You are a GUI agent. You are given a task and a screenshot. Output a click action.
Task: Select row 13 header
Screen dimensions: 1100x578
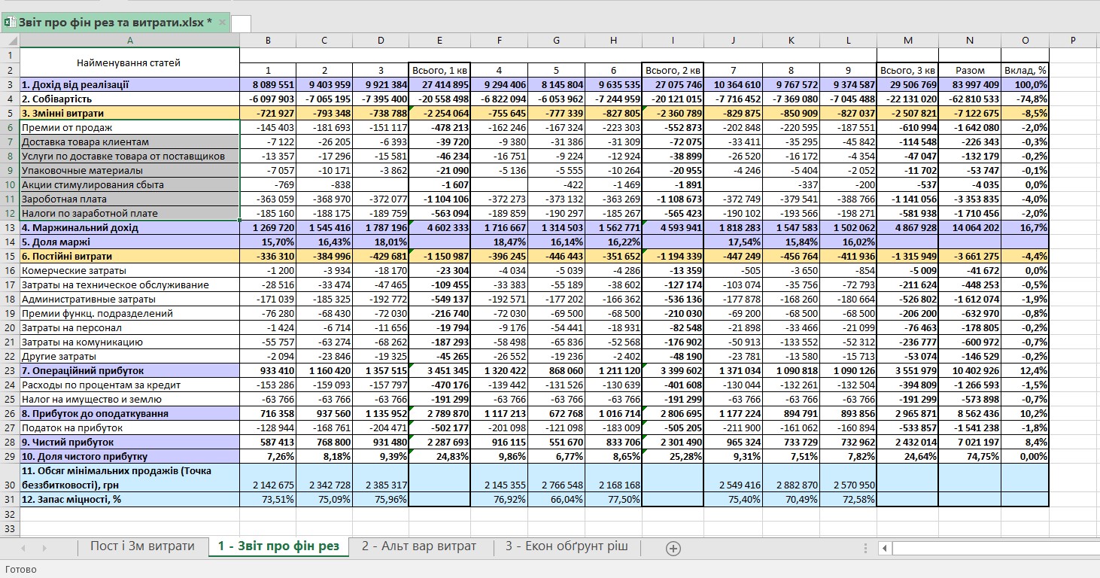pos(10,227)
